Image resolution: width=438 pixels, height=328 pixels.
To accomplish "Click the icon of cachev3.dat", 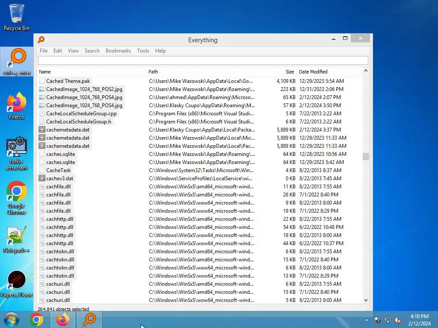I will point(42,179).
